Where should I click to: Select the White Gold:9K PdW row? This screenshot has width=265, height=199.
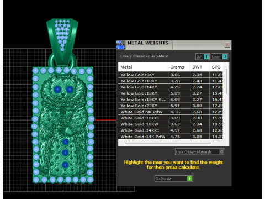click(x=171, y=112)
